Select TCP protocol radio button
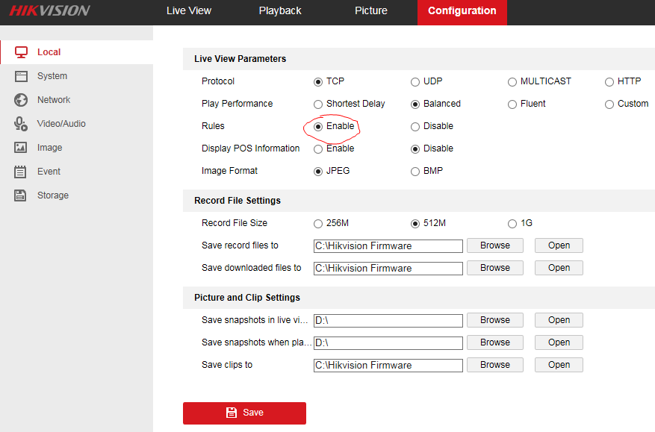The height and width of the screenshot is (432, 655). (318, 82)
